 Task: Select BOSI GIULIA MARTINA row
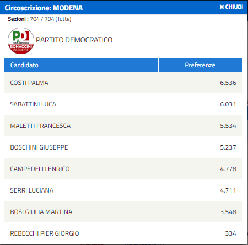tap(123, 212)
